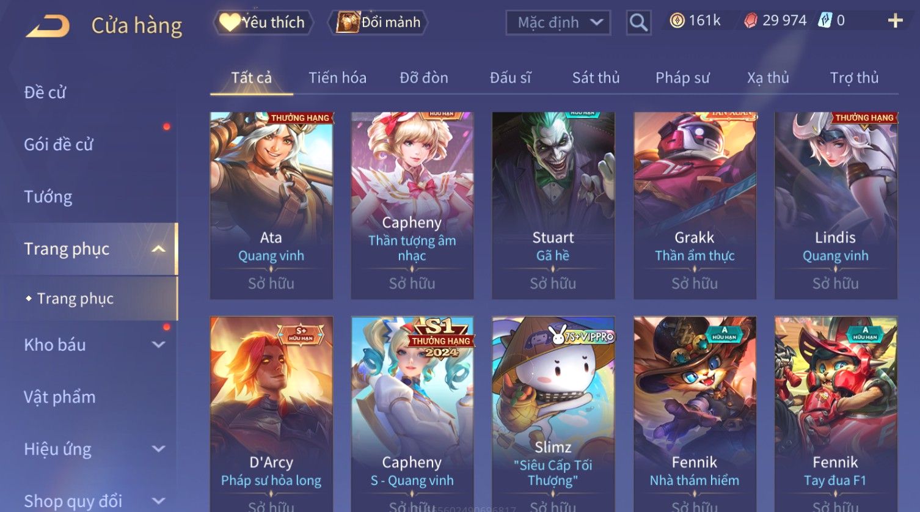The width and height of the screenshot is (920, 512).
Task: Open Tướng in the sidebar
Action: tap(48, 197)
